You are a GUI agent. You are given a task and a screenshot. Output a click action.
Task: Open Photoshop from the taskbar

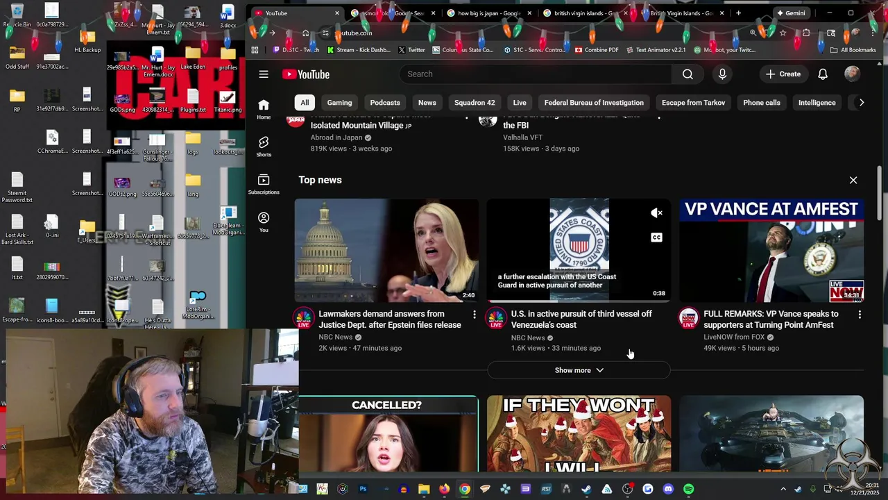(x=363, y=489)
